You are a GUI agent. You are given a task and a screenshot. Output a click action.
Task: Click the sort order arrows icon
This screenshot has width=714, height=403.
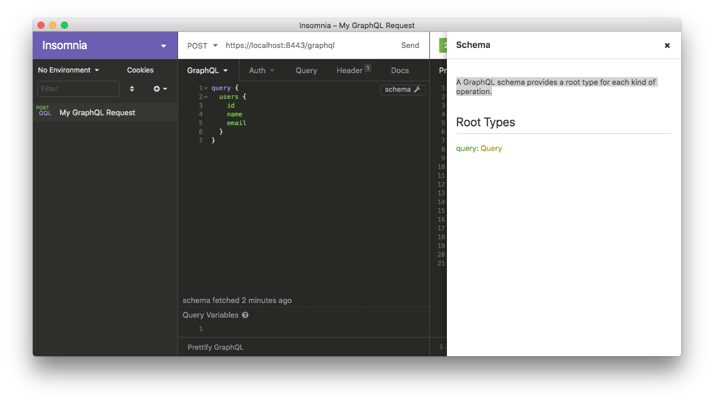click(132, 89)
